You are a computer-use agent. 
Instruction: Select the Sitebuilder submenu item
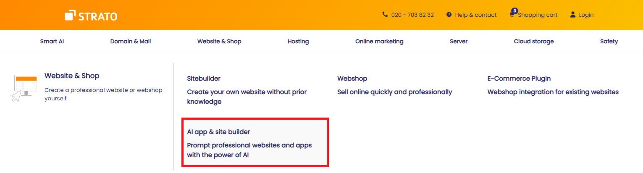point(204,79)
